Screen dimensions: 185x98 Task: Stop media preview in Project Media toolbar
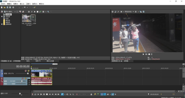38,12
